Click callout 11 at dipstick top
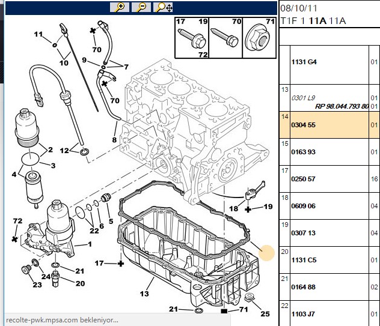The width and height of the screenshot is (380, 326). click(38, 35)
